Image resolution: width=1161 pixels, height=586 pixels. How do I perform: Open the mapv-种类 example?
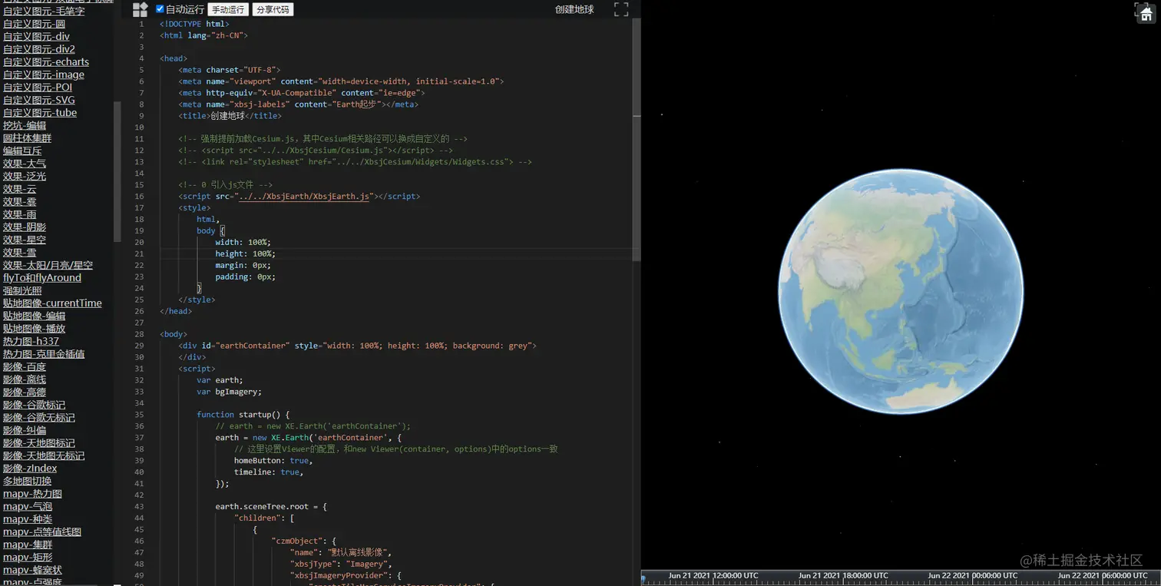pos(28,518)
